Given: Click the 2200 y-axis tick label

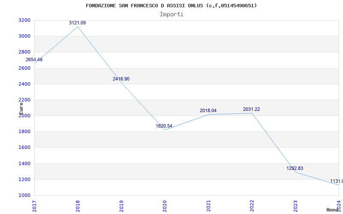Looking at the screenshot, I should (x=24, y=100).
